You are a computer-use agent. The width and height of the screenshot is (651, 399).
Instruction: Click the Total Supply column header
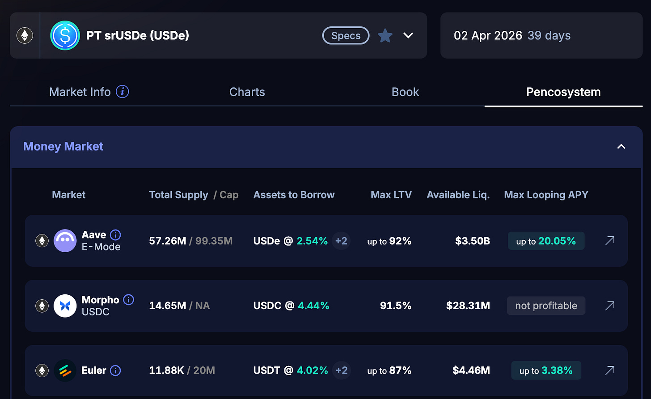click(178, 195)
